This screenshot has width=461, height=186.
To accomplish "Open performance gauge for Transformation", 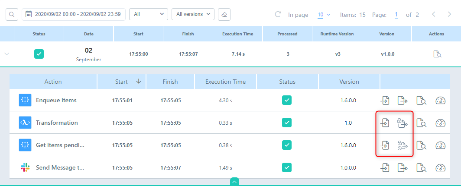I will click(x=440, y=123).
